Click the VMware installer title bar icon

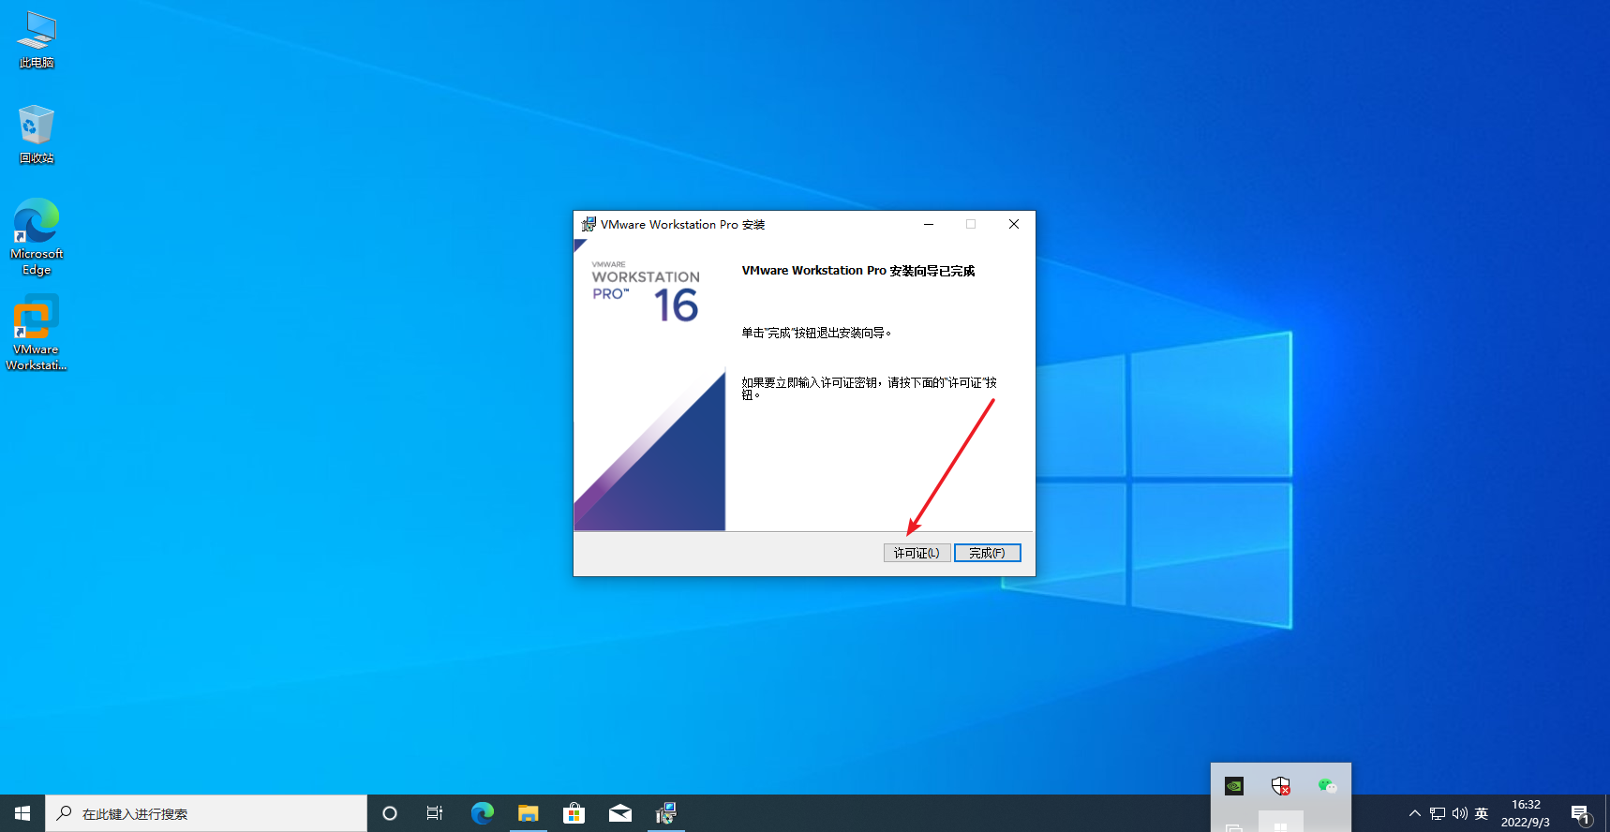589,224
